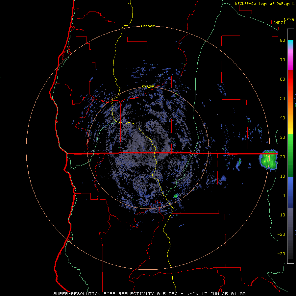The image size is (296, 296).
Task: Click the -10 dBZ scale value
Action: click(281, 215)
